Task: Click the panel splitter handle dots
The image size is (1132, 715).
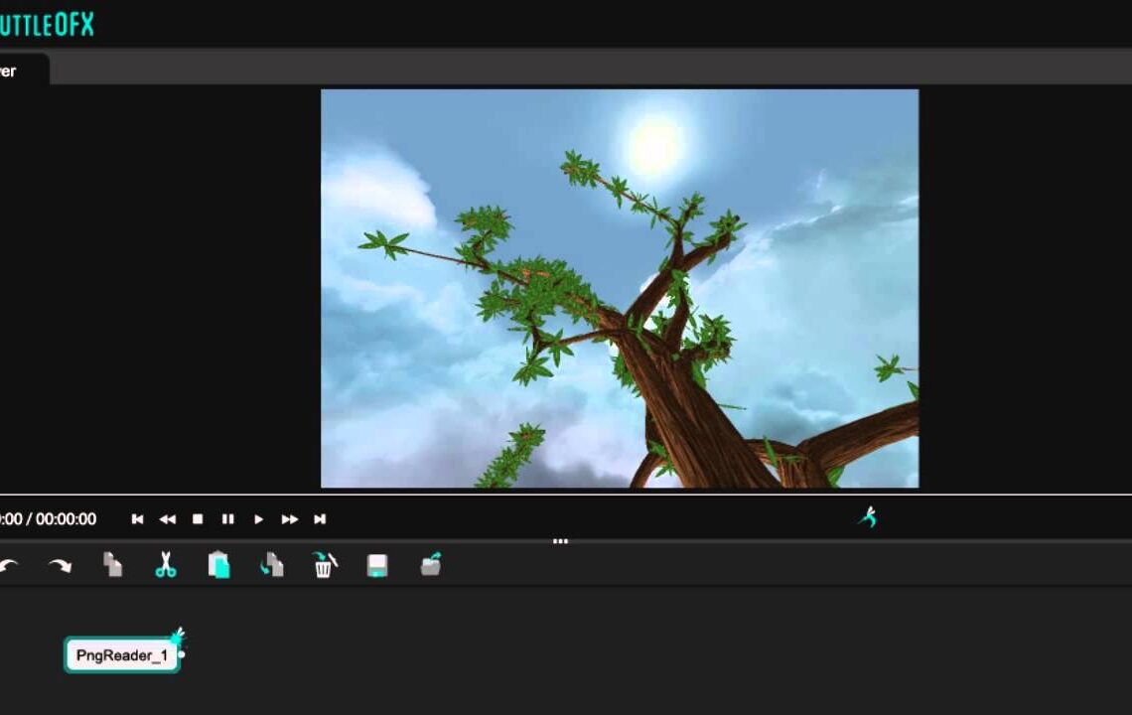Action: tap(560, 541)
